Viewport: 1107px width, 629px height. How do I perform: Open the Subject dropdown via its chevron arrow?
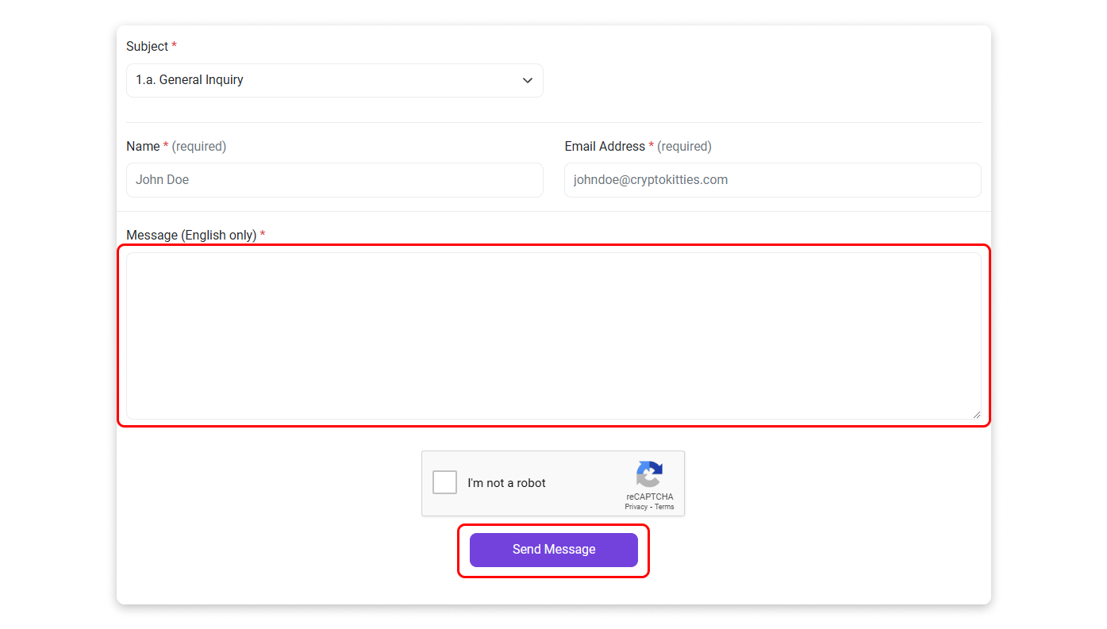click(528, 81)
